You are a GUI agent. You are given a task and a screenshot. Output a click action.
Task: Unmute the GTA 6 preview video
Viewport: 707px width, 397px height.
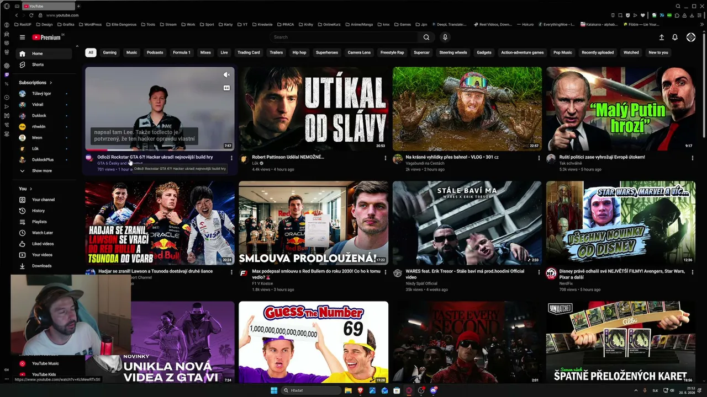[226, 75]
